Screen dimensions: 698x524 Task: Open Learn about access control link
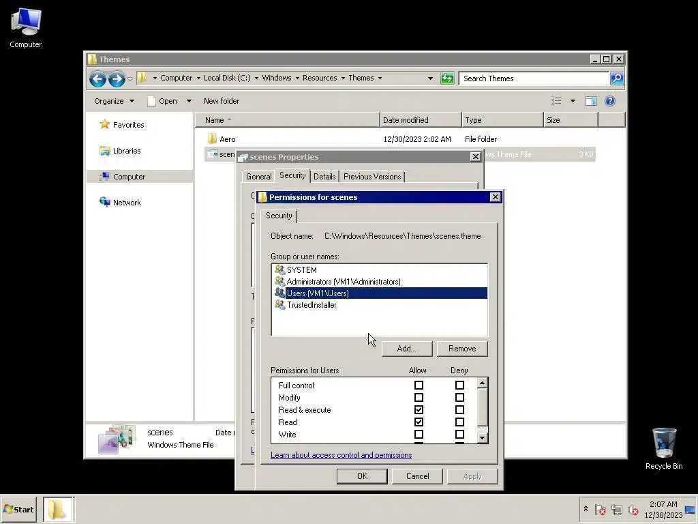click(341, 455)
